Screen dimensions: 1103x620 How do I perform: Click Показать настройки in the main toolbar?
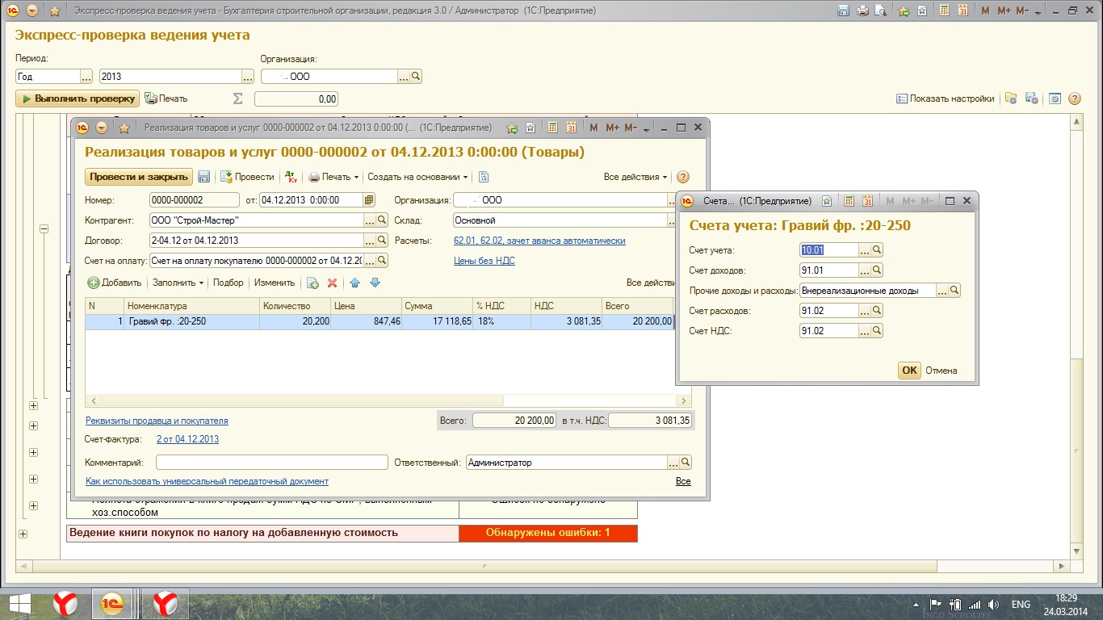[x=946, y=98]
